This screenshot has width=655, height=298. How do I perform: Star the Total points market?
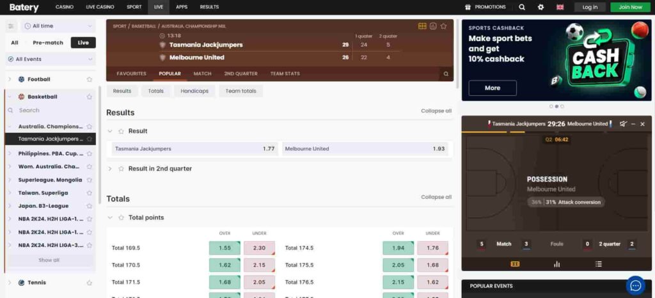(121, 217)
